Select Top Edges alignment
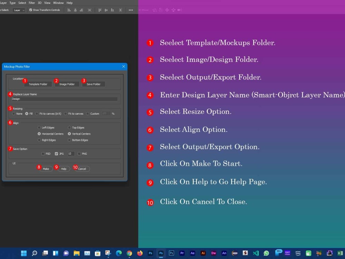The width and height of the screenshot is (345, 259). [69, 127]
